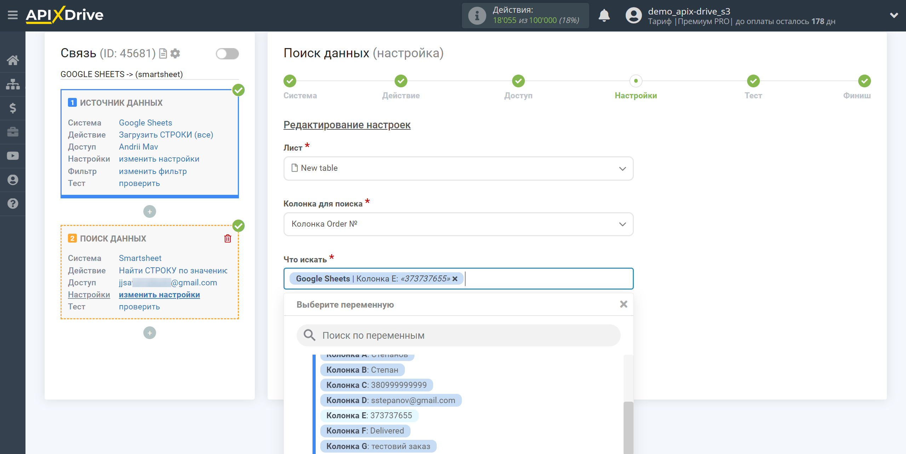Click search input in variable selector
This screenshot has height=454, width=906.
[x=458, y=335]
